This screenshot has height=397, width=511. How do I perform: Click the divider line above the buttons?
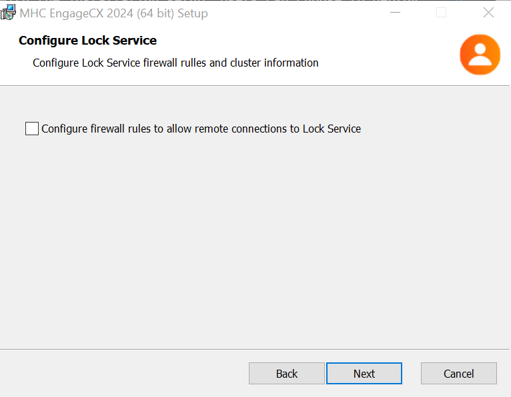click(255, 350)
